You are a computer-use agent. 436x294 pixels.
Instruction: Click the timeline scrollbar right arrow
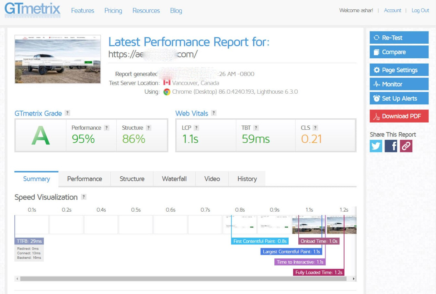(x=353, y=279)
